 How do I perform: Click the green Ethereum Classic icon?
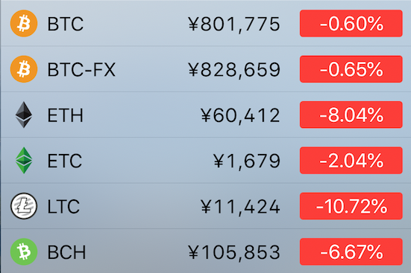(24, 160)
